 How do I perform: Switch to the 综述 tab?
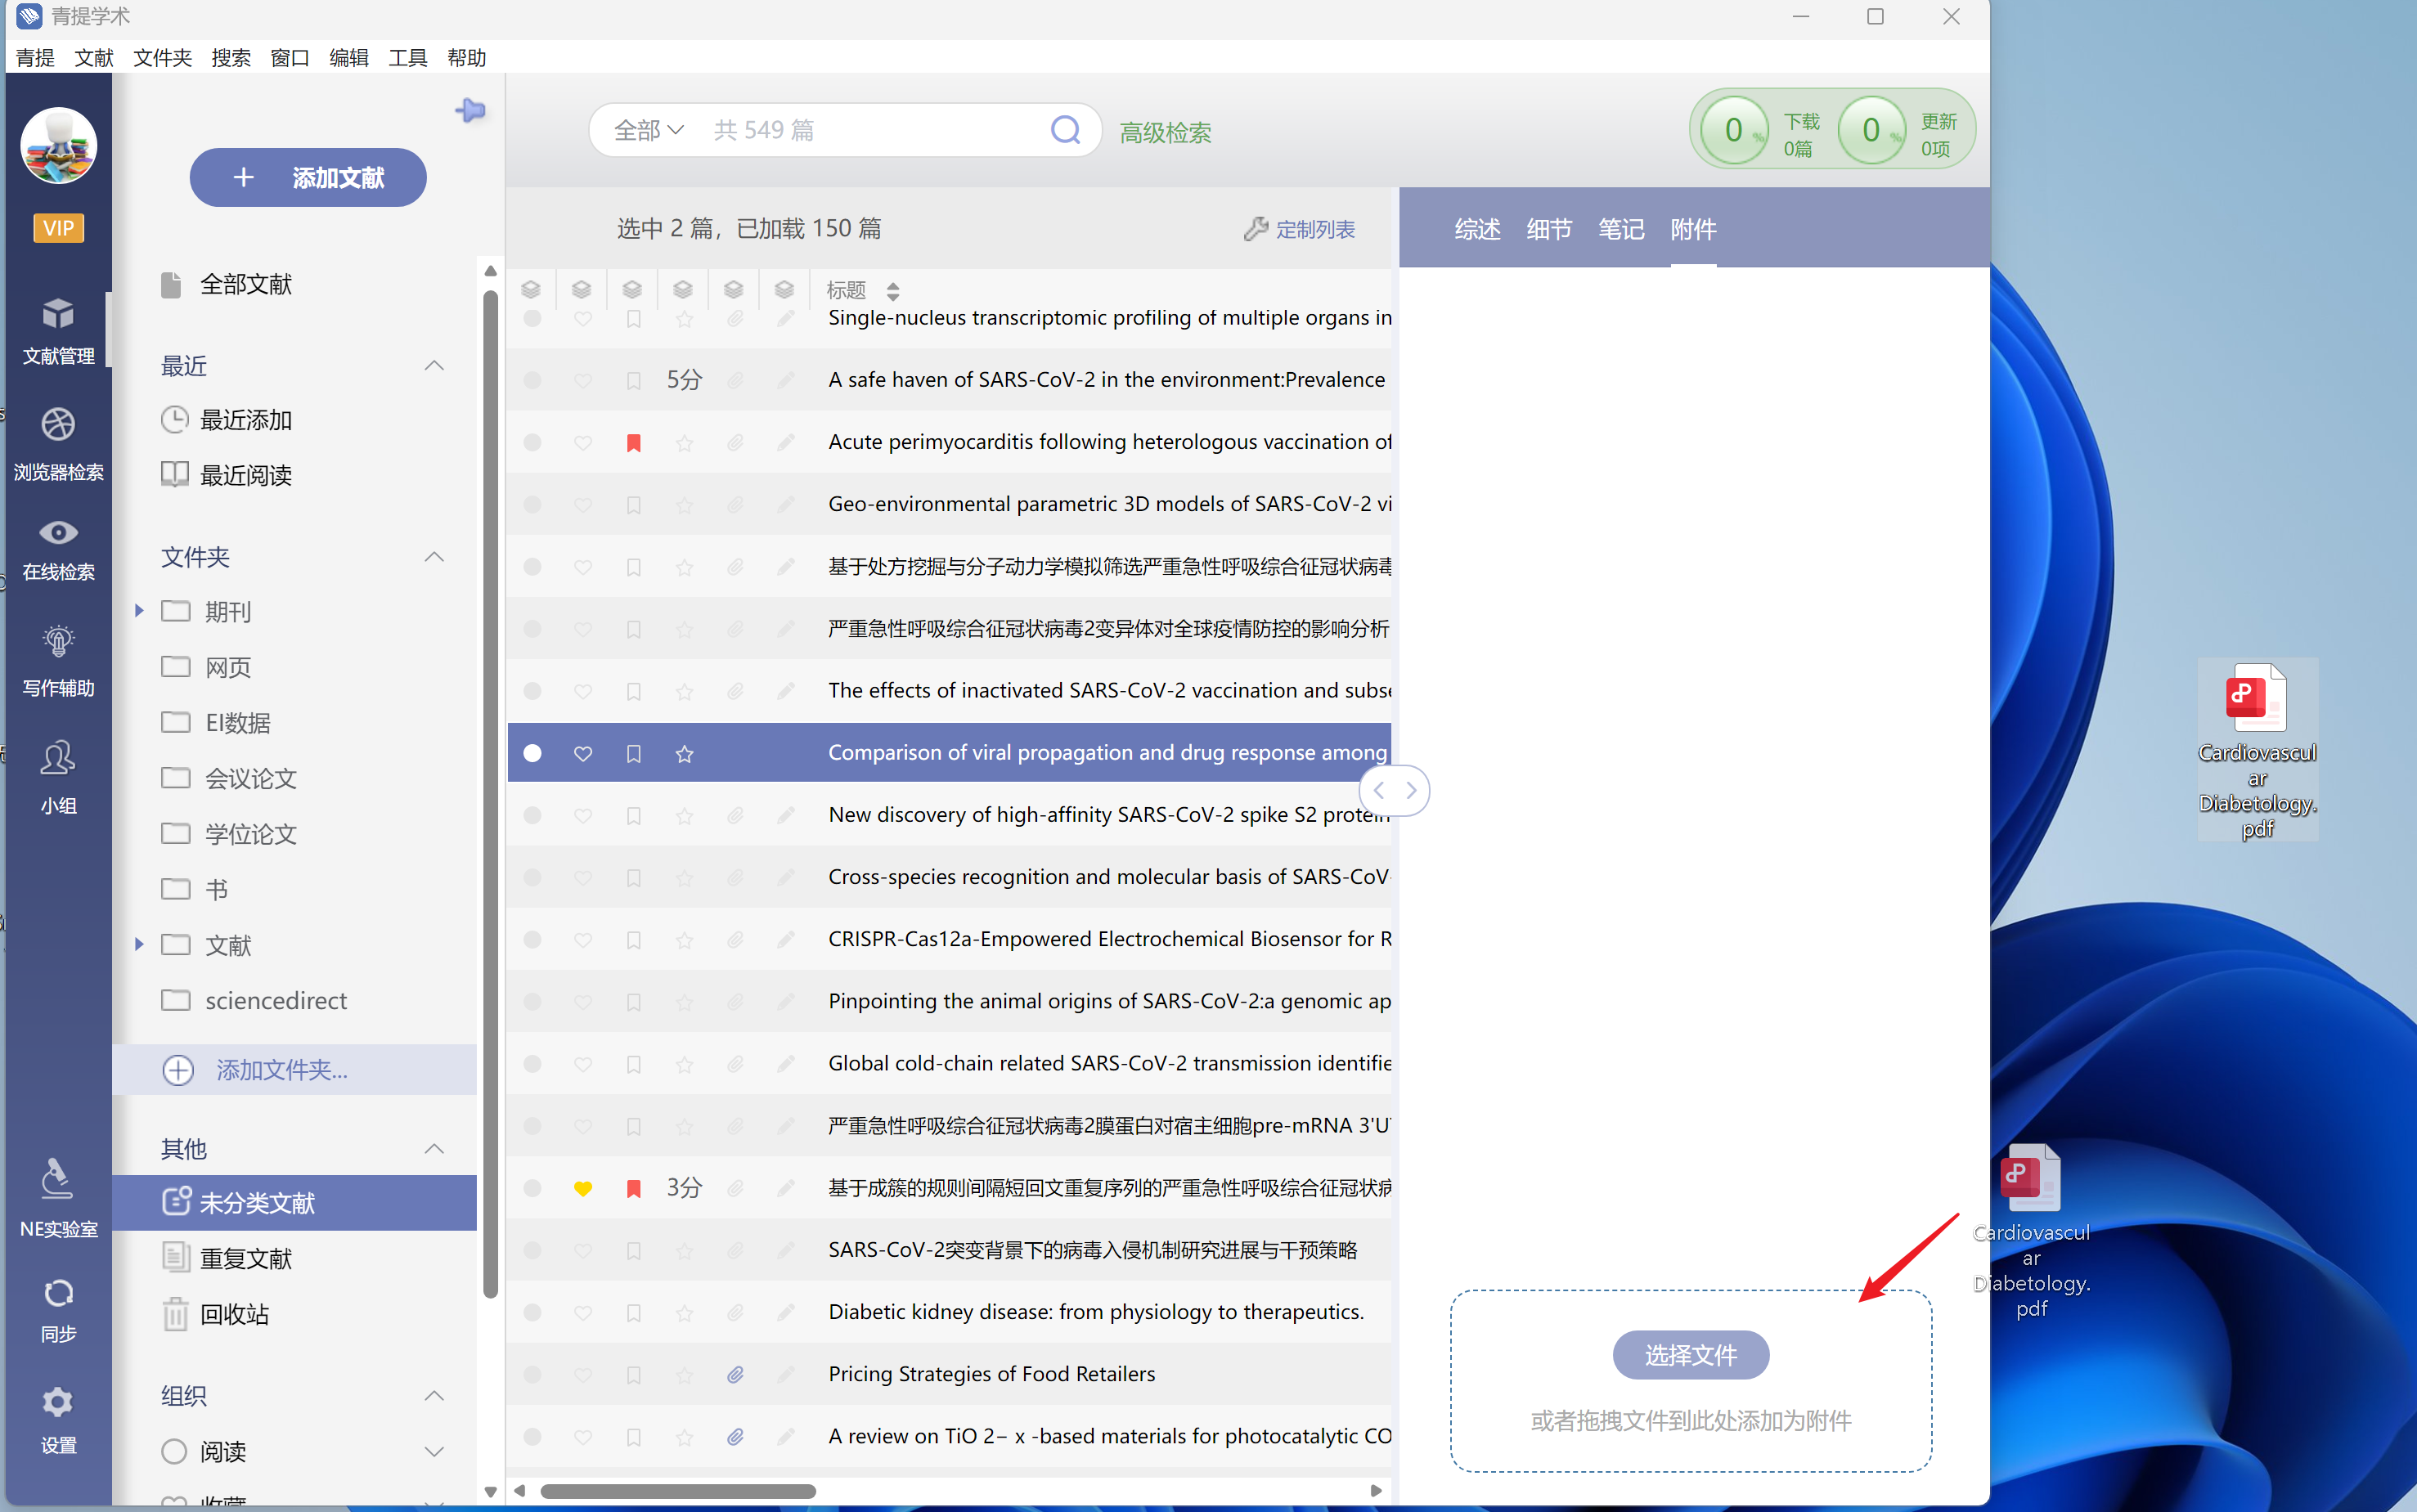coord(1477,229)
